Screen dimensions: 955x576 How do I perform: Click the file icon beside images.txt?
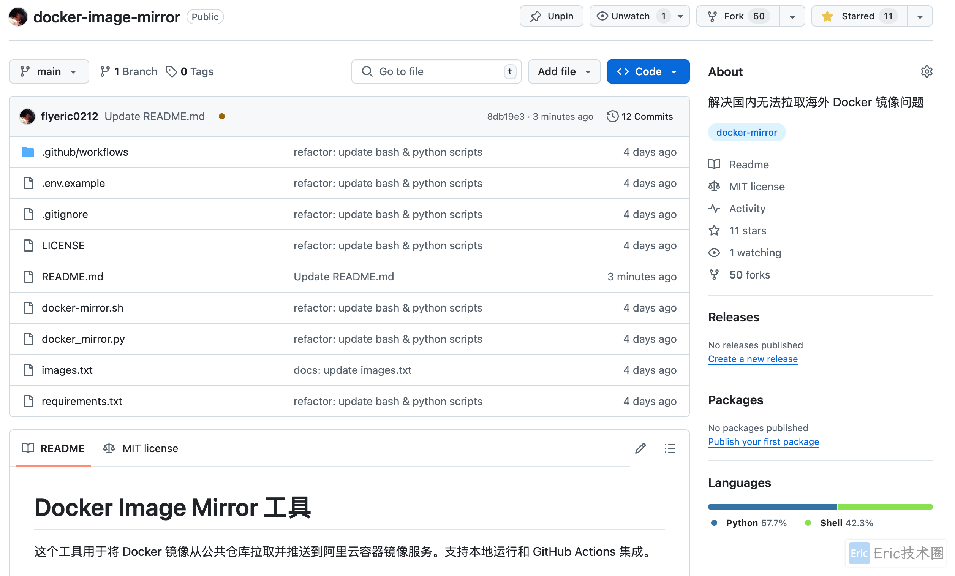pyautogui.click(x=28, y=370)
